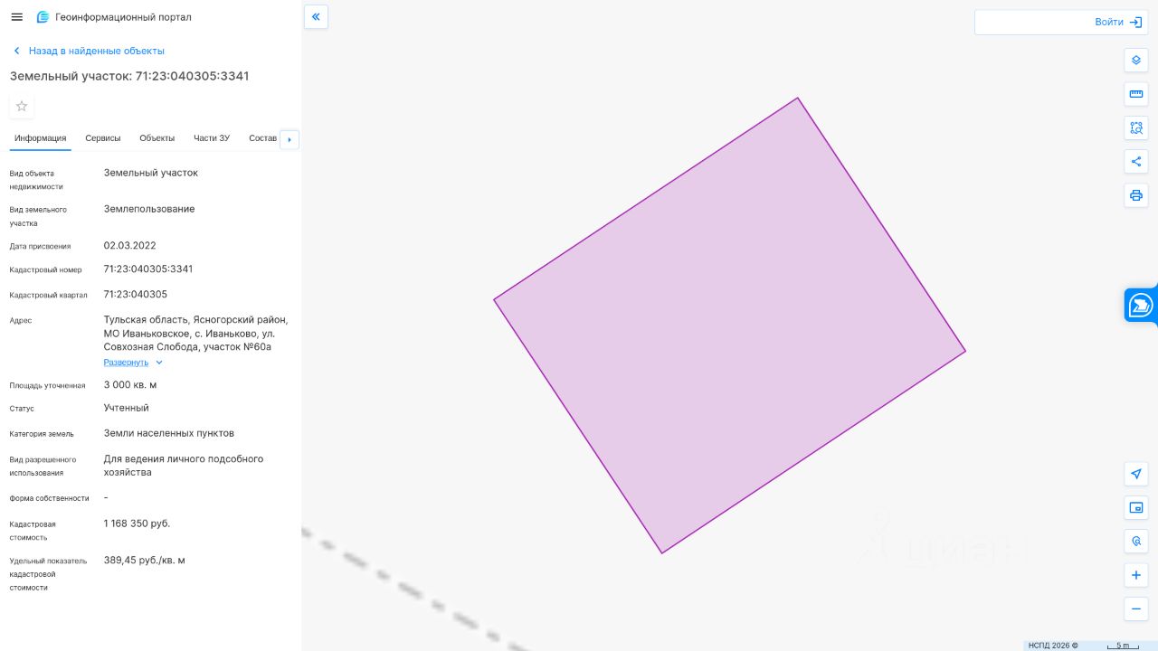The height and width of the screenshot is (651, 1158).
Task: Collapse the side panel with double chevron
Action: click(316, 16)
